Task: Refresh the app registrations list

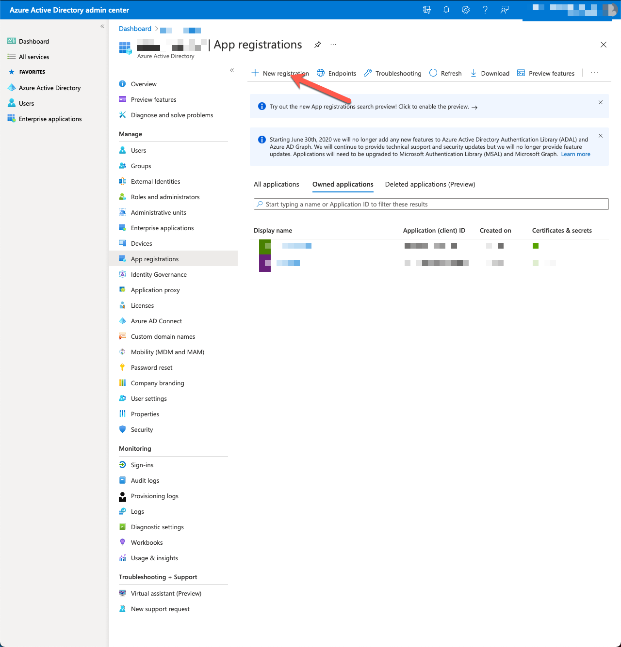Action: click(445, 73)
